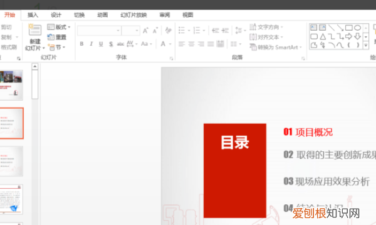Image resolution: width=376 pixels, height=225 pixels.
Task: Click the distributed alignment icon
Action: (x=220, y=44)
